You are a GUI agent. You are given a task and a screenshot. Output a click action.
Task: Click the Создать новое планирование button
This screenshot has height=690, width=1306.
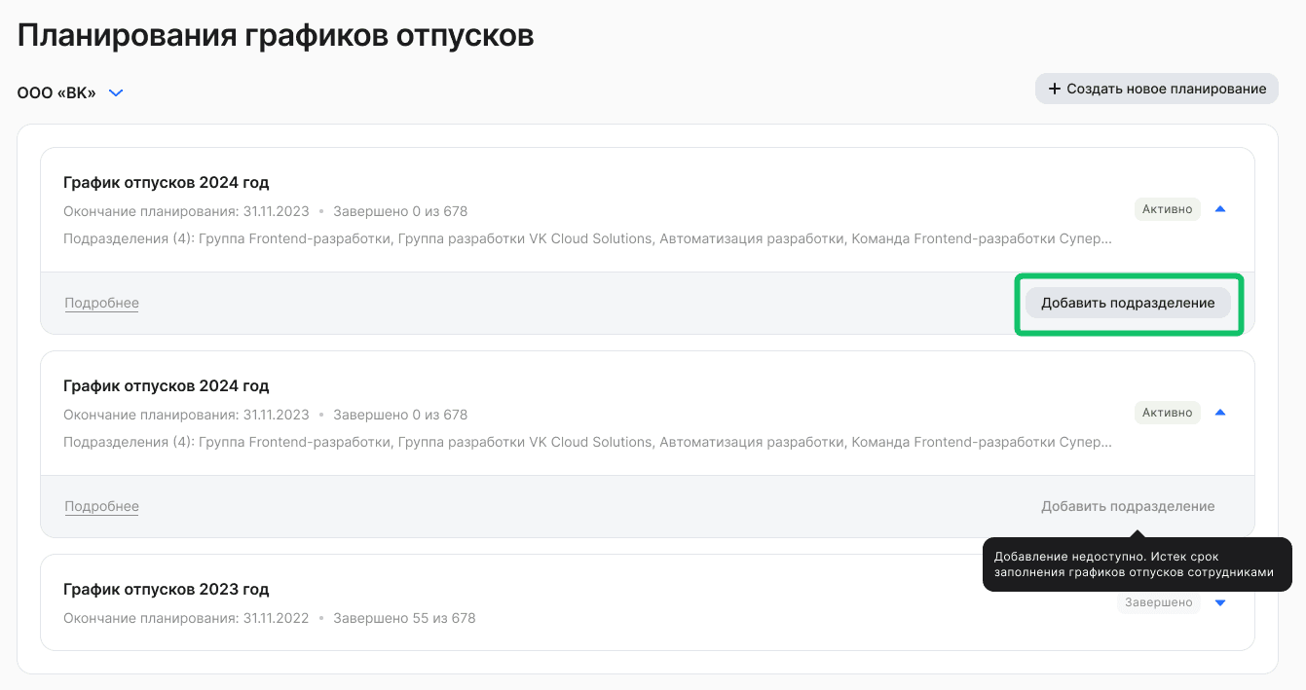pyautogui.click(x=1156, y=89)
